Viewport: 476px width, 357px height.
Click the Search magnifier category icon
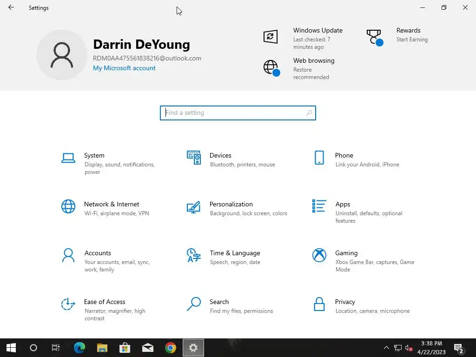(x=194, y=304)
